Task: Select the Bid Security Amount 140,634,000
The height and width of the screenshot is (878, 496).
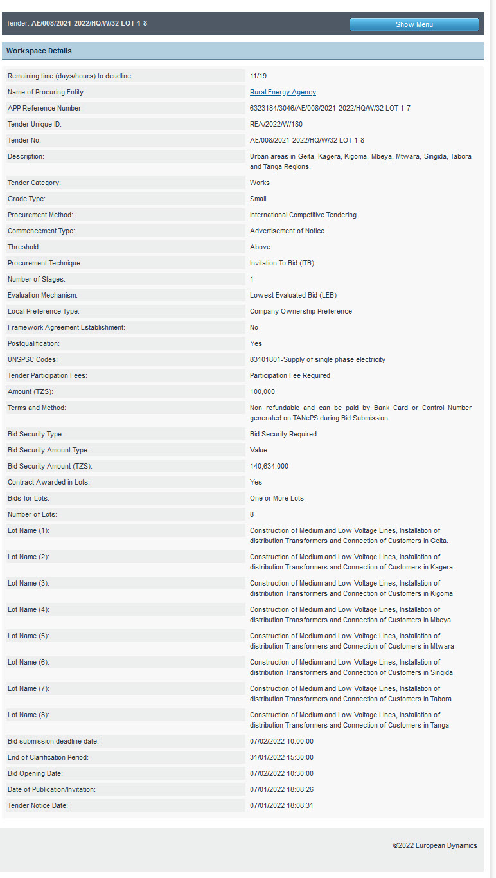Action: 269,467
